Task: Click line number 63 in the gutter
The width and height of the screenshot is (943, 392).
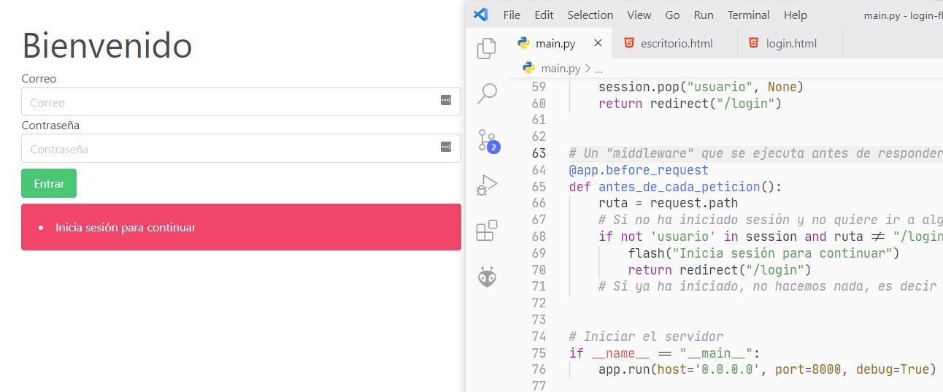Action: [539, 153]
